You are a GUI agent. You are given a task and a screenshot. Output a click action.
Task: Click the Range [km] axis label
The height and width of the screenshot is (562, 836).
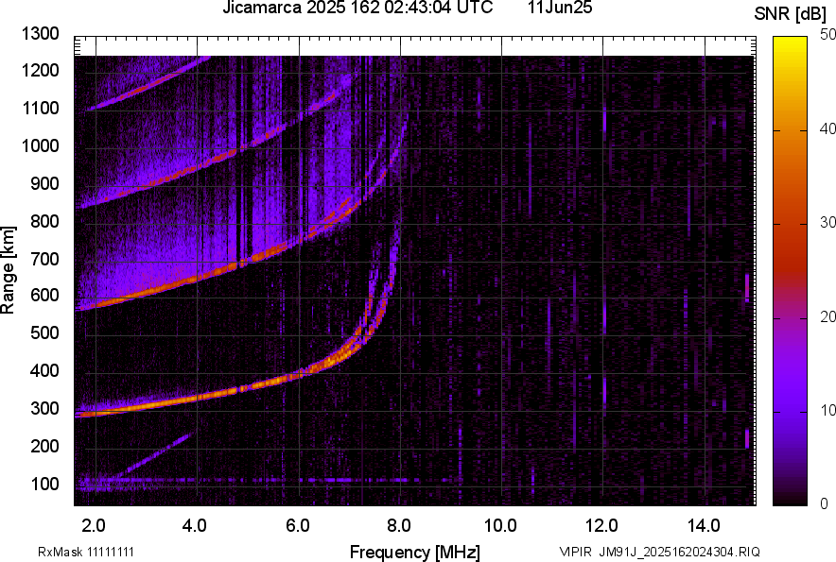(8, 270)
